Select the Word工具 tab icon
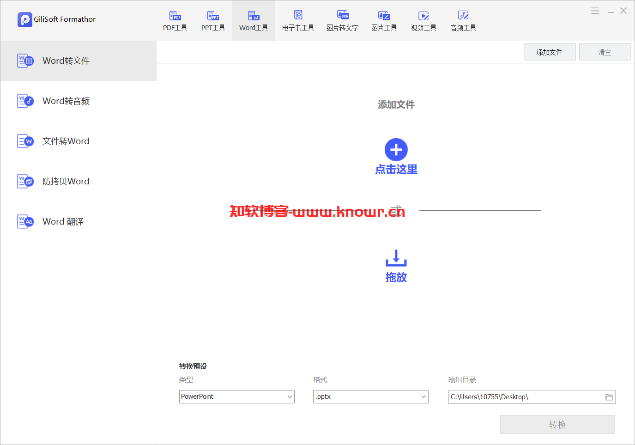 [x=254, y=16]
